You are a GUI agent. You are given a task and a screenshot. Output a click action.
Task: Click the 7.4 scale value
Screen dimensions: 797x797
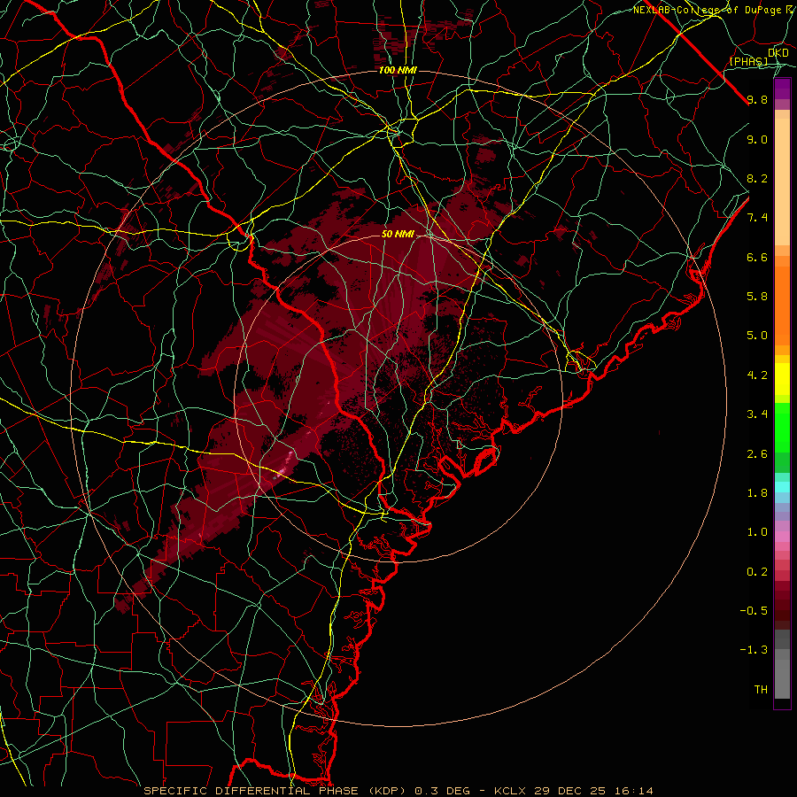click(x=757, y=218)
